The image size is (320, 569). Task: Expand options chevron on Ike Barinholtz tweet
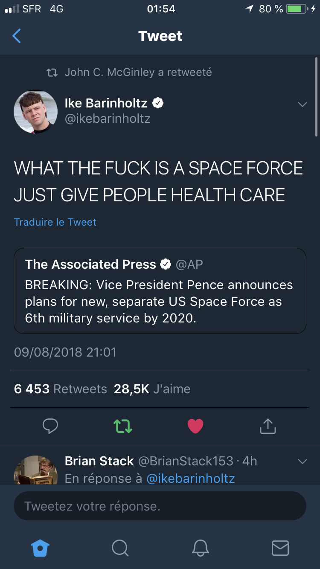click(302, 105)
